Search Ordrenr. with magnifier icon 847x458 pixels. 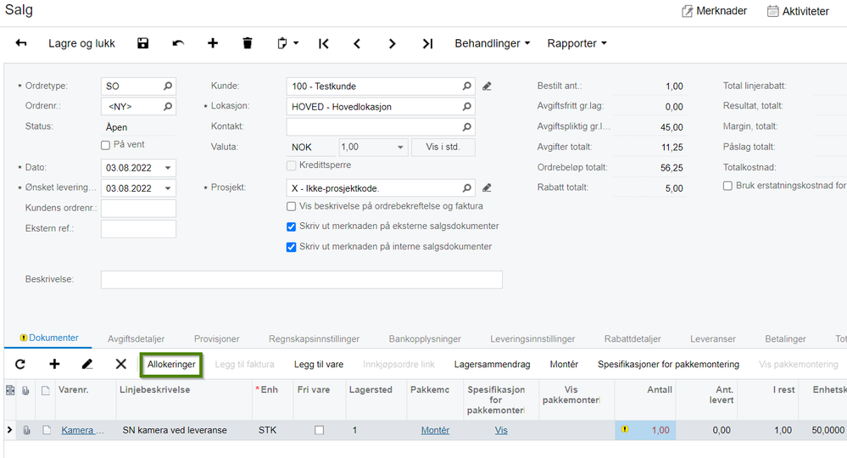click(168, 106)
